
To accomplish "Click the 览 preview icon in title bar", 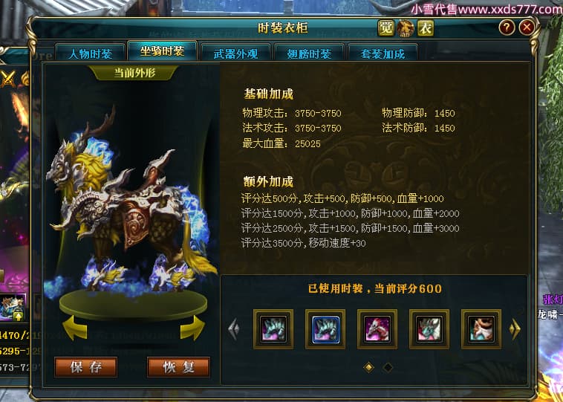I will coord(386,28).
